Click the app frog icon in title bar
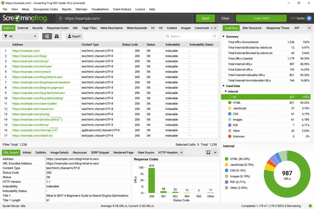 (x=2, y=3)
